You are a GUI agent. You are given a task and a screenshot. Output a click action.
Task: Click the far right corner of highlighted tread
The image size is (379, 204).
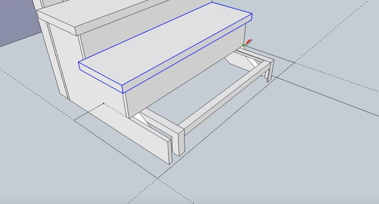tap(252, 15)
